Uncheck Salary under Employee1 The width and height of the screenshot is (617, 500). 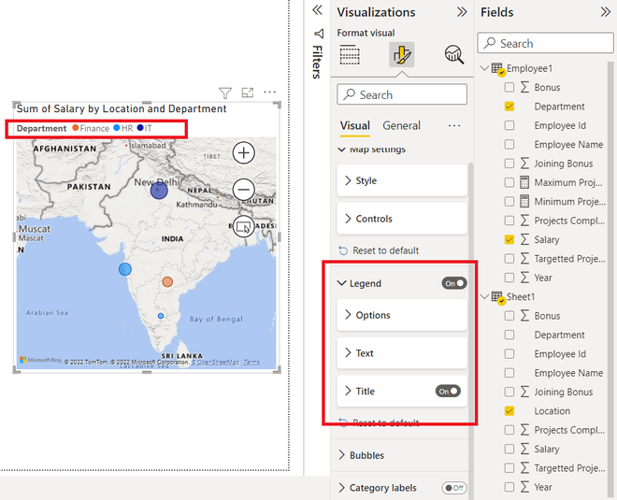(x=509, y=239)
